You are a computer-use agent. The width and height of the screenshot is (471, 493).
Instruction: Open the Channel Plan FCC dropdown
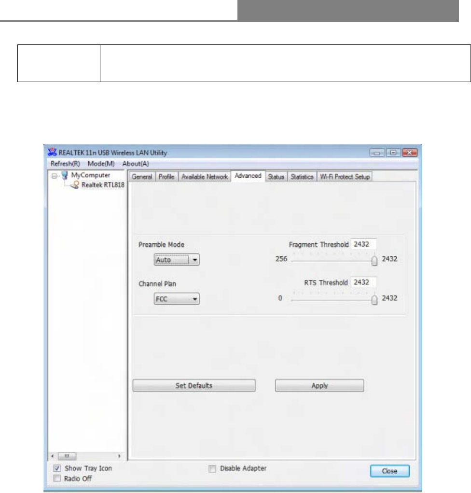point(177,299)
